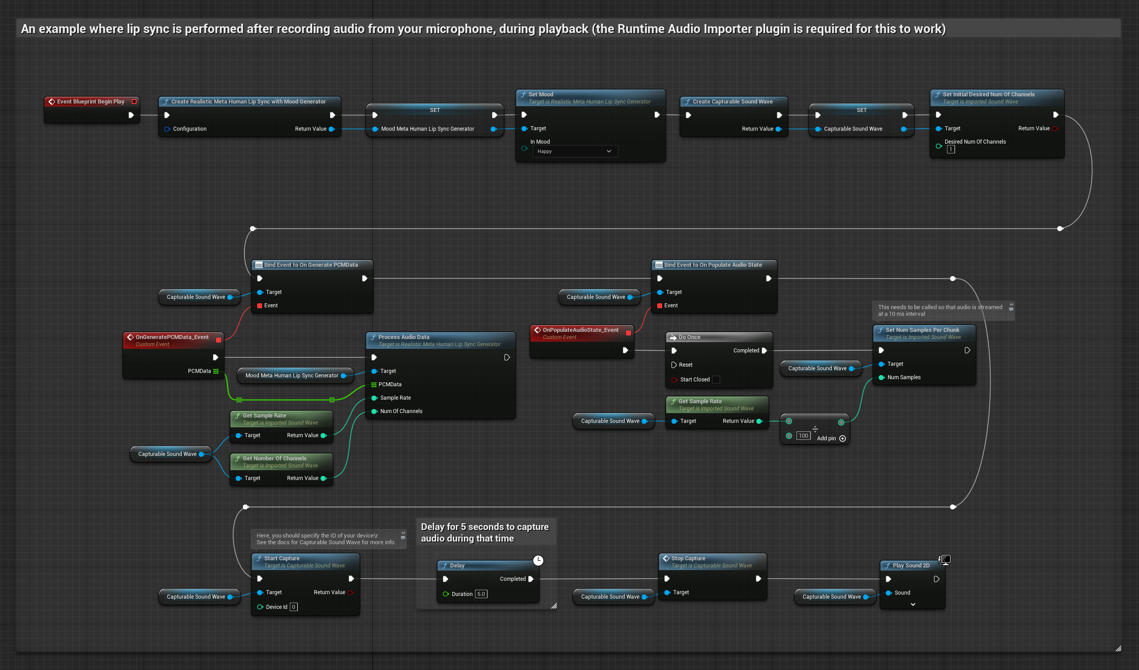Click Stop Capture node header icon
This screenshot has height=670, width=1139.
click(x=666, y=558)
